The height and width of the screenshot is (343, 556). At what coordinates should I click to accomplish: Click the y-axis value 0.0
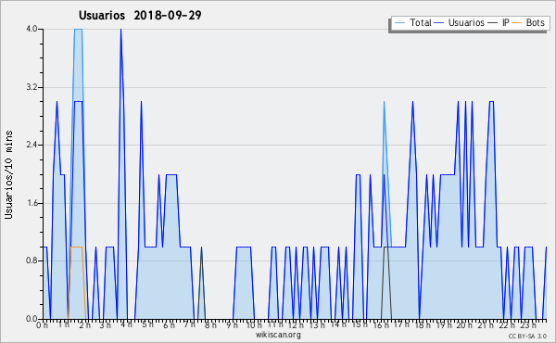32,319
